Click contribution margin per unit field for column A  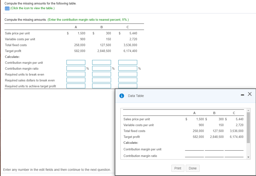pyautogui.click(x=76, y=62)
